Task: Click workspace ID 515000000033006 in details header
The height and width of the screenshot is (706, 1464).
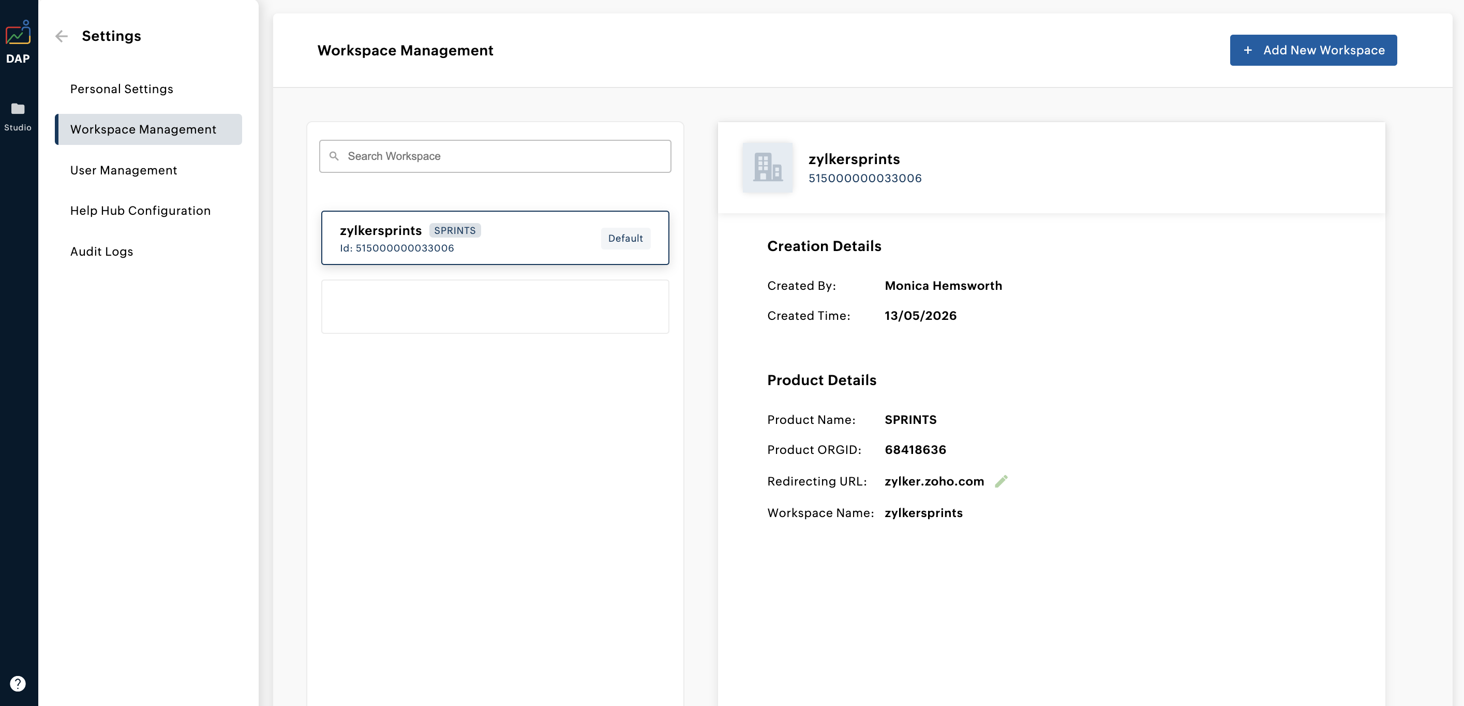Action: point(864,179)
